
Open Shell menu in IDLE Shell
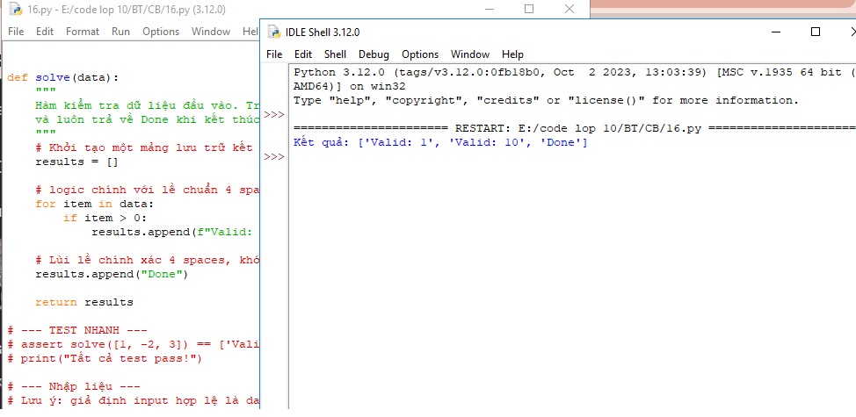pos(335,54)
